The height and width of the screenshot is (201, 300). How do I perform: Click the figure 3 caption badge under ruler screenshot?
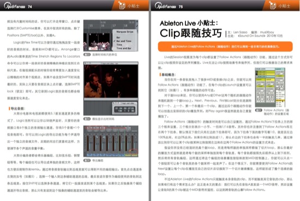[87, 54]
